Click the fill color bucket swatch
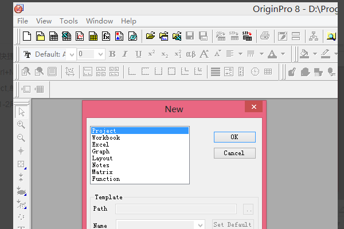The image size is (344, 229). (x=304, y=54)
